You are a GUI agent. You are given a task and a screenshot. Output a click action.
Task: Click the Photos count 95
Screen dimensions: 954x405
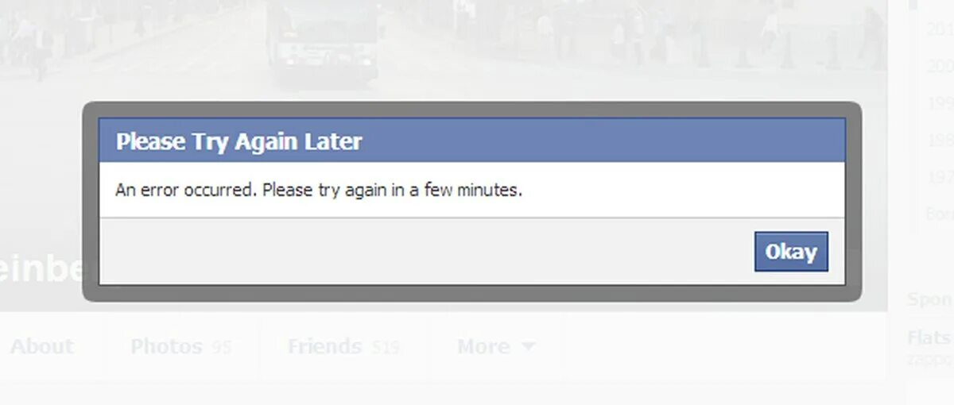(x=223, y=347)
